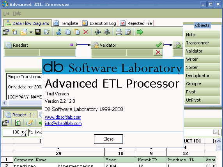Click the Copy icon in toolbar

(x=68, y=32)
